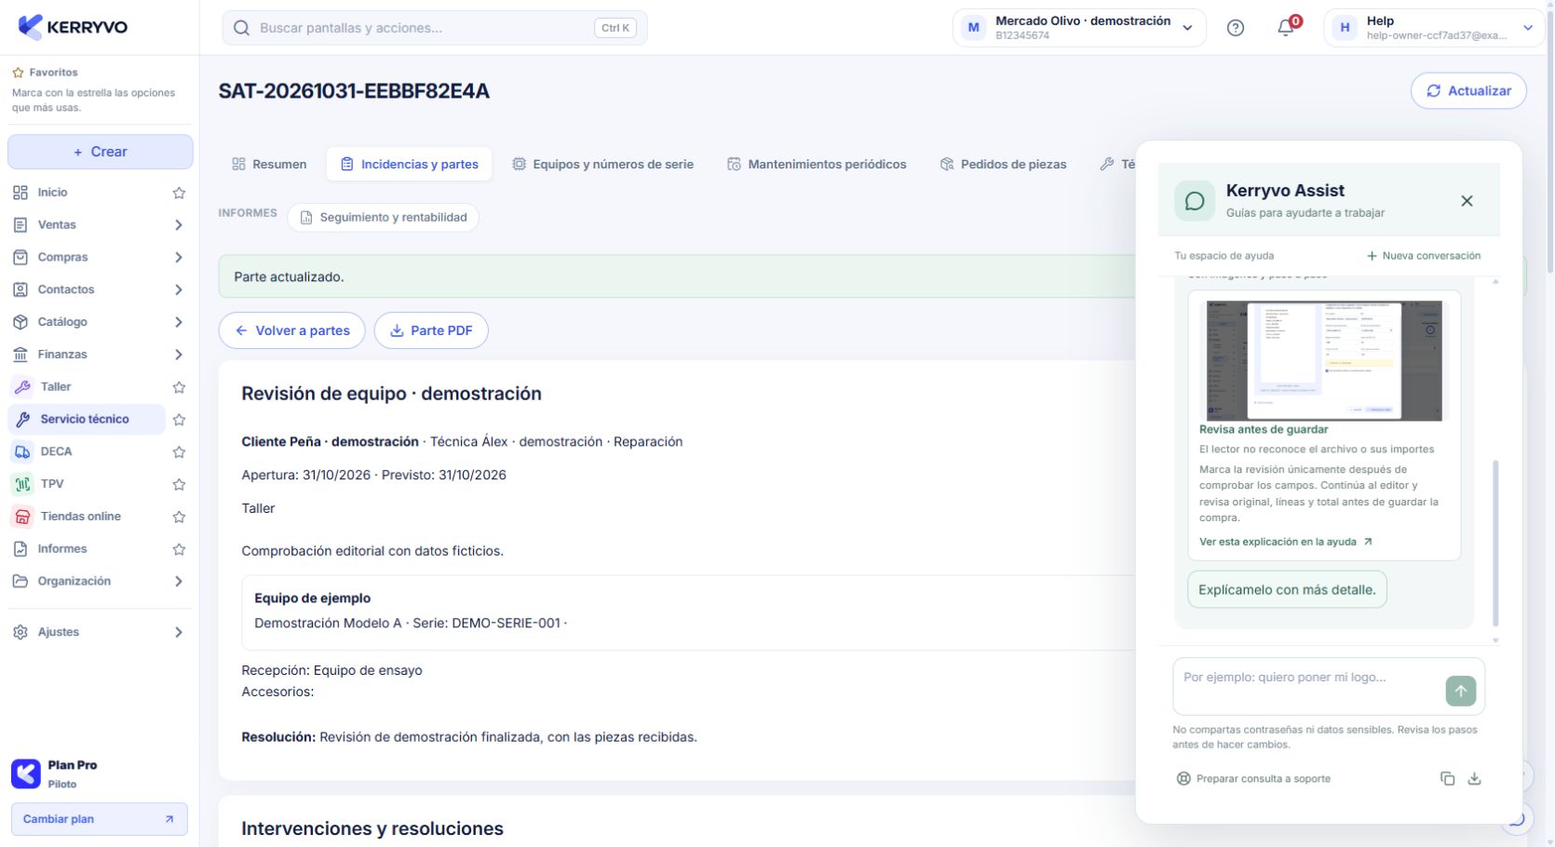
Task: Click Preparar consulta a soporte
Action: pyautogui.click(x=1253, y=779)
